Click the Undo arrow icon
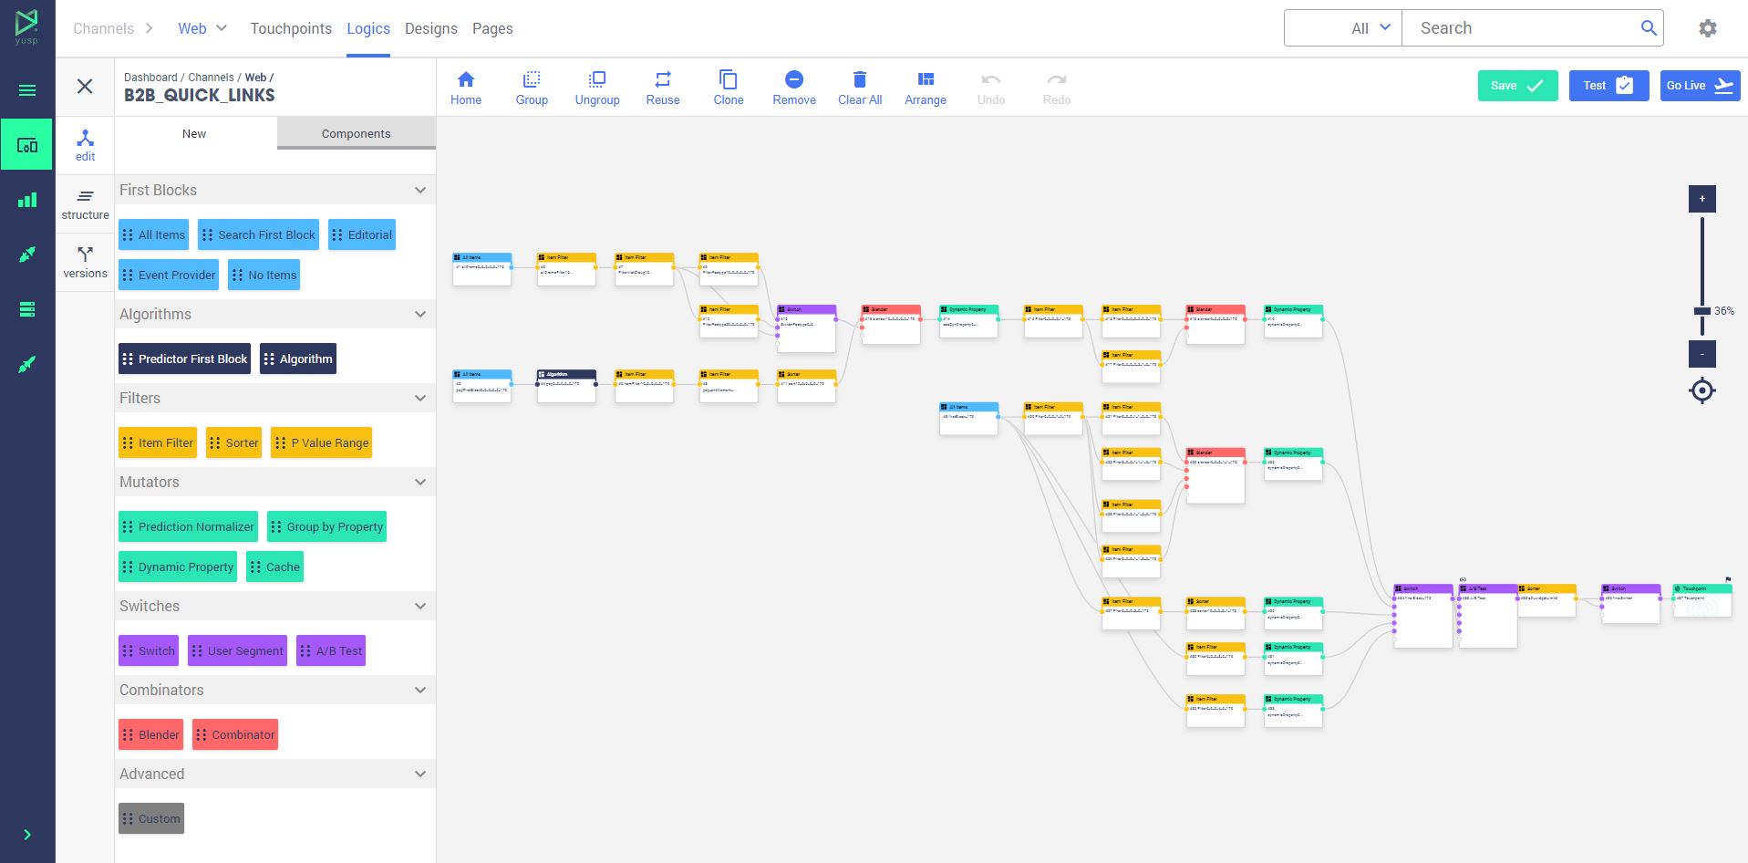The image size is (1748, 863). [x=991, y=79]
